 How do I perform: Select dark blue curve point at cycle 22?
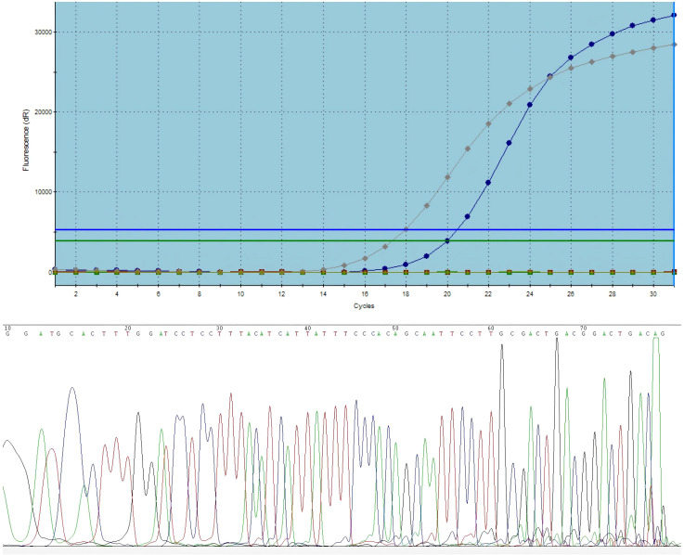click(x=488, y=183)
